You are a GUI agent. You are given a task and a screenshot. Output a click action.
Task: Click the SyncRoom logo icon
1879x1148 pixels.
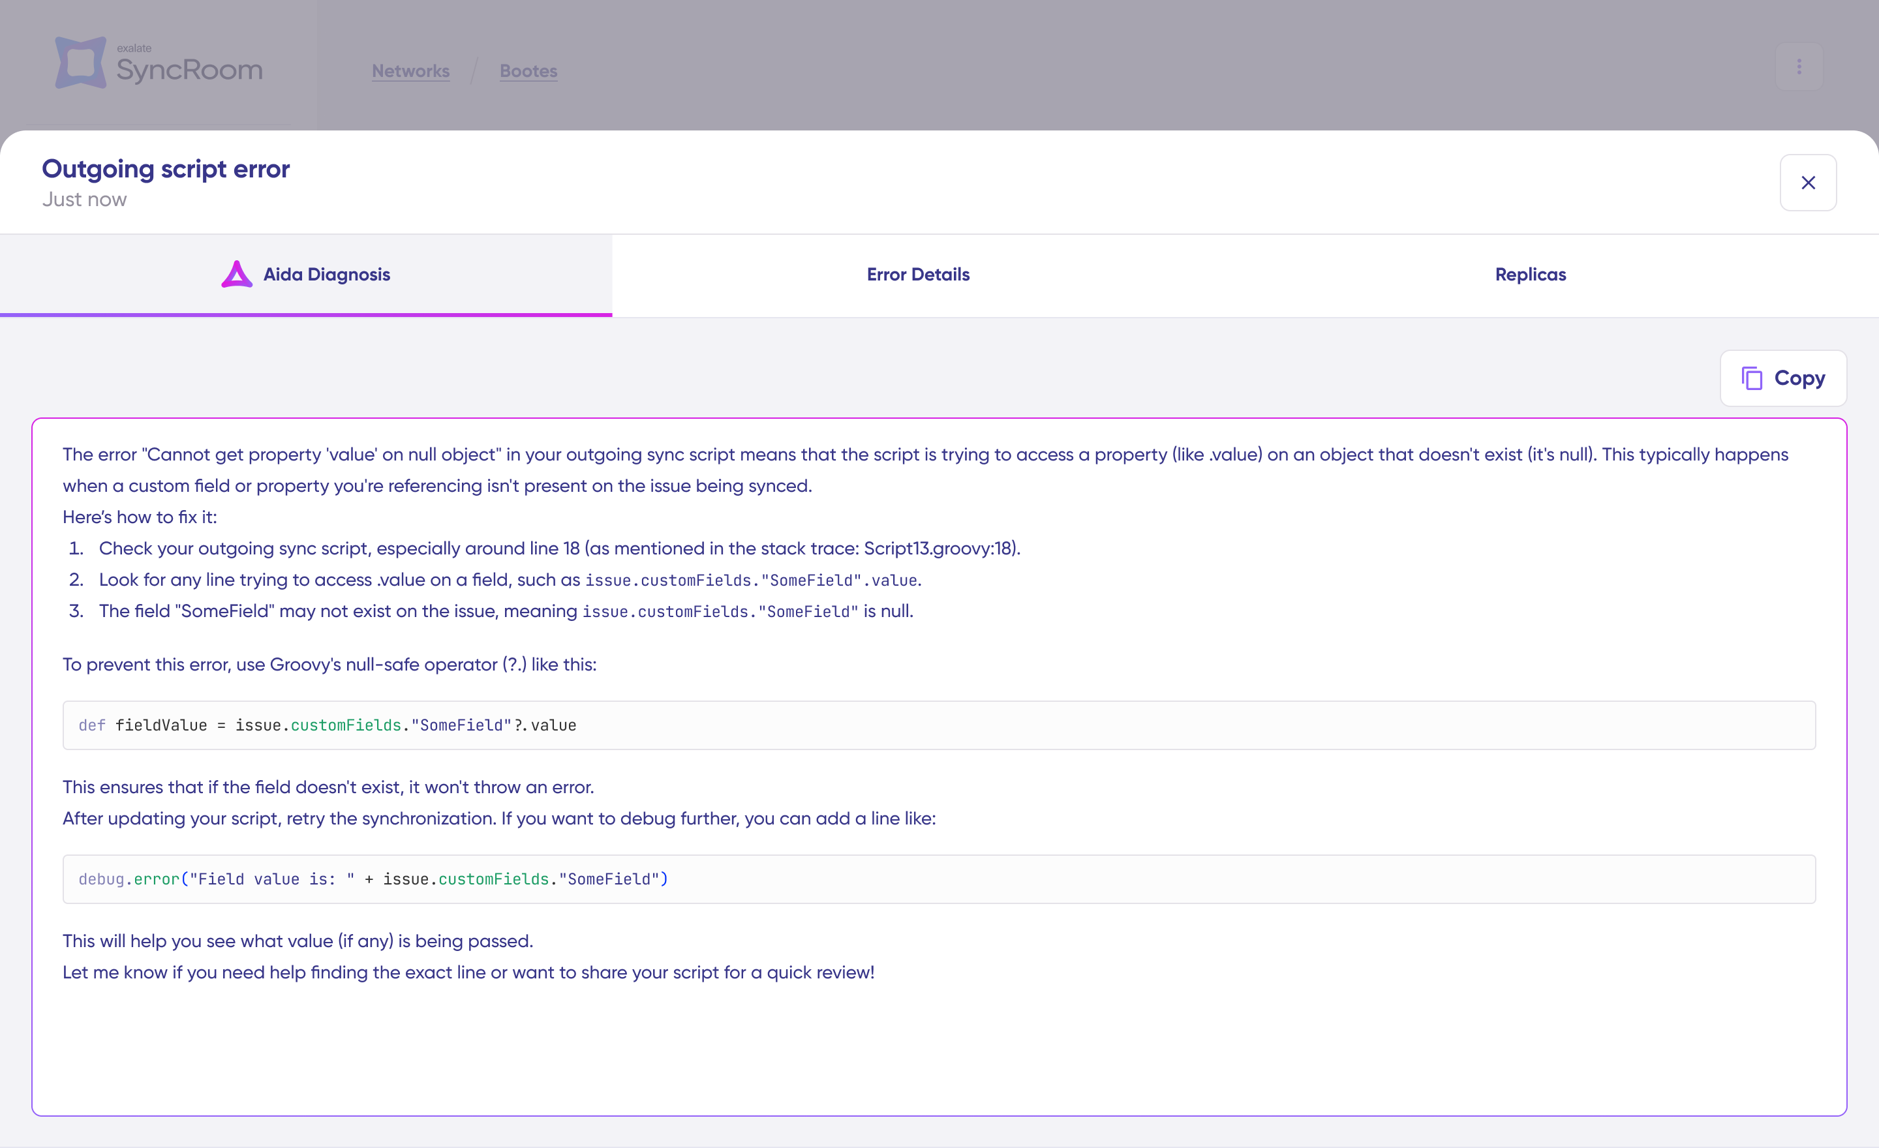[80, 63]
